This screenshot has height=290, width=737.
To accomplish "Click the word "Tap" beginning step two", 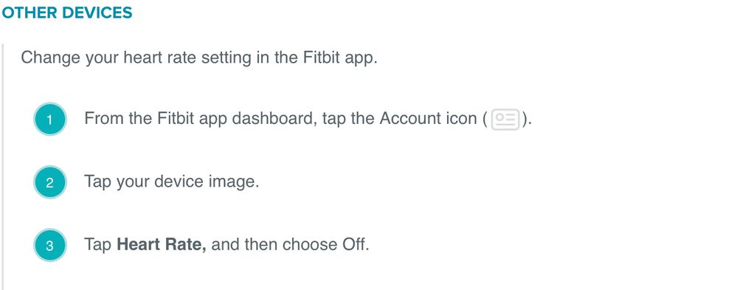I will click(97, 182).
